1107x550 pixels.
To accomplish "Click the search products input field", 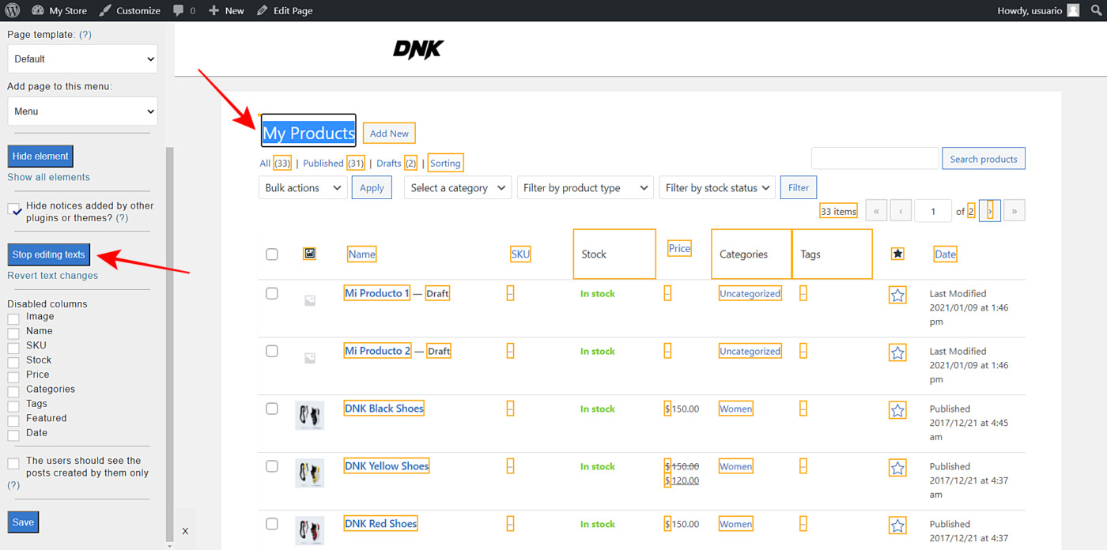I will (875, 158).
